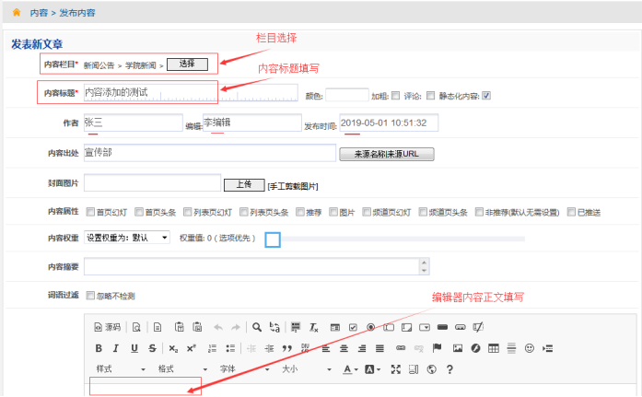Apply underline formatting in the editor
The image size is (642, 397).
[x=134, y=348]
